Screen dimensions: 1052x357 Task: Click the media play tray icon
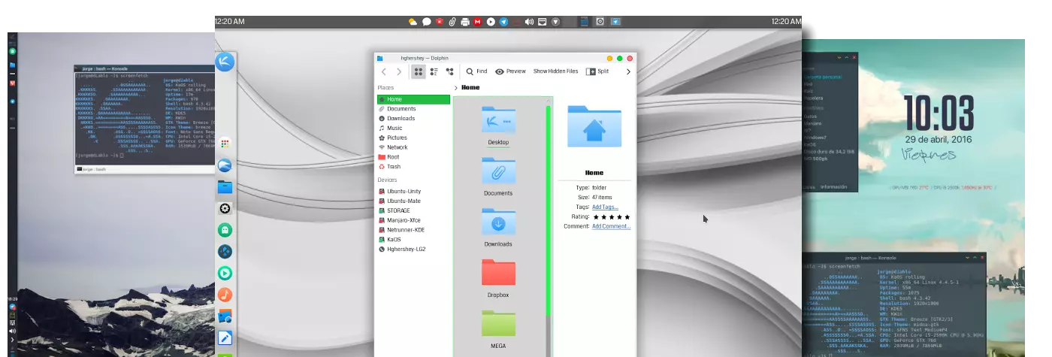[491, 22]
